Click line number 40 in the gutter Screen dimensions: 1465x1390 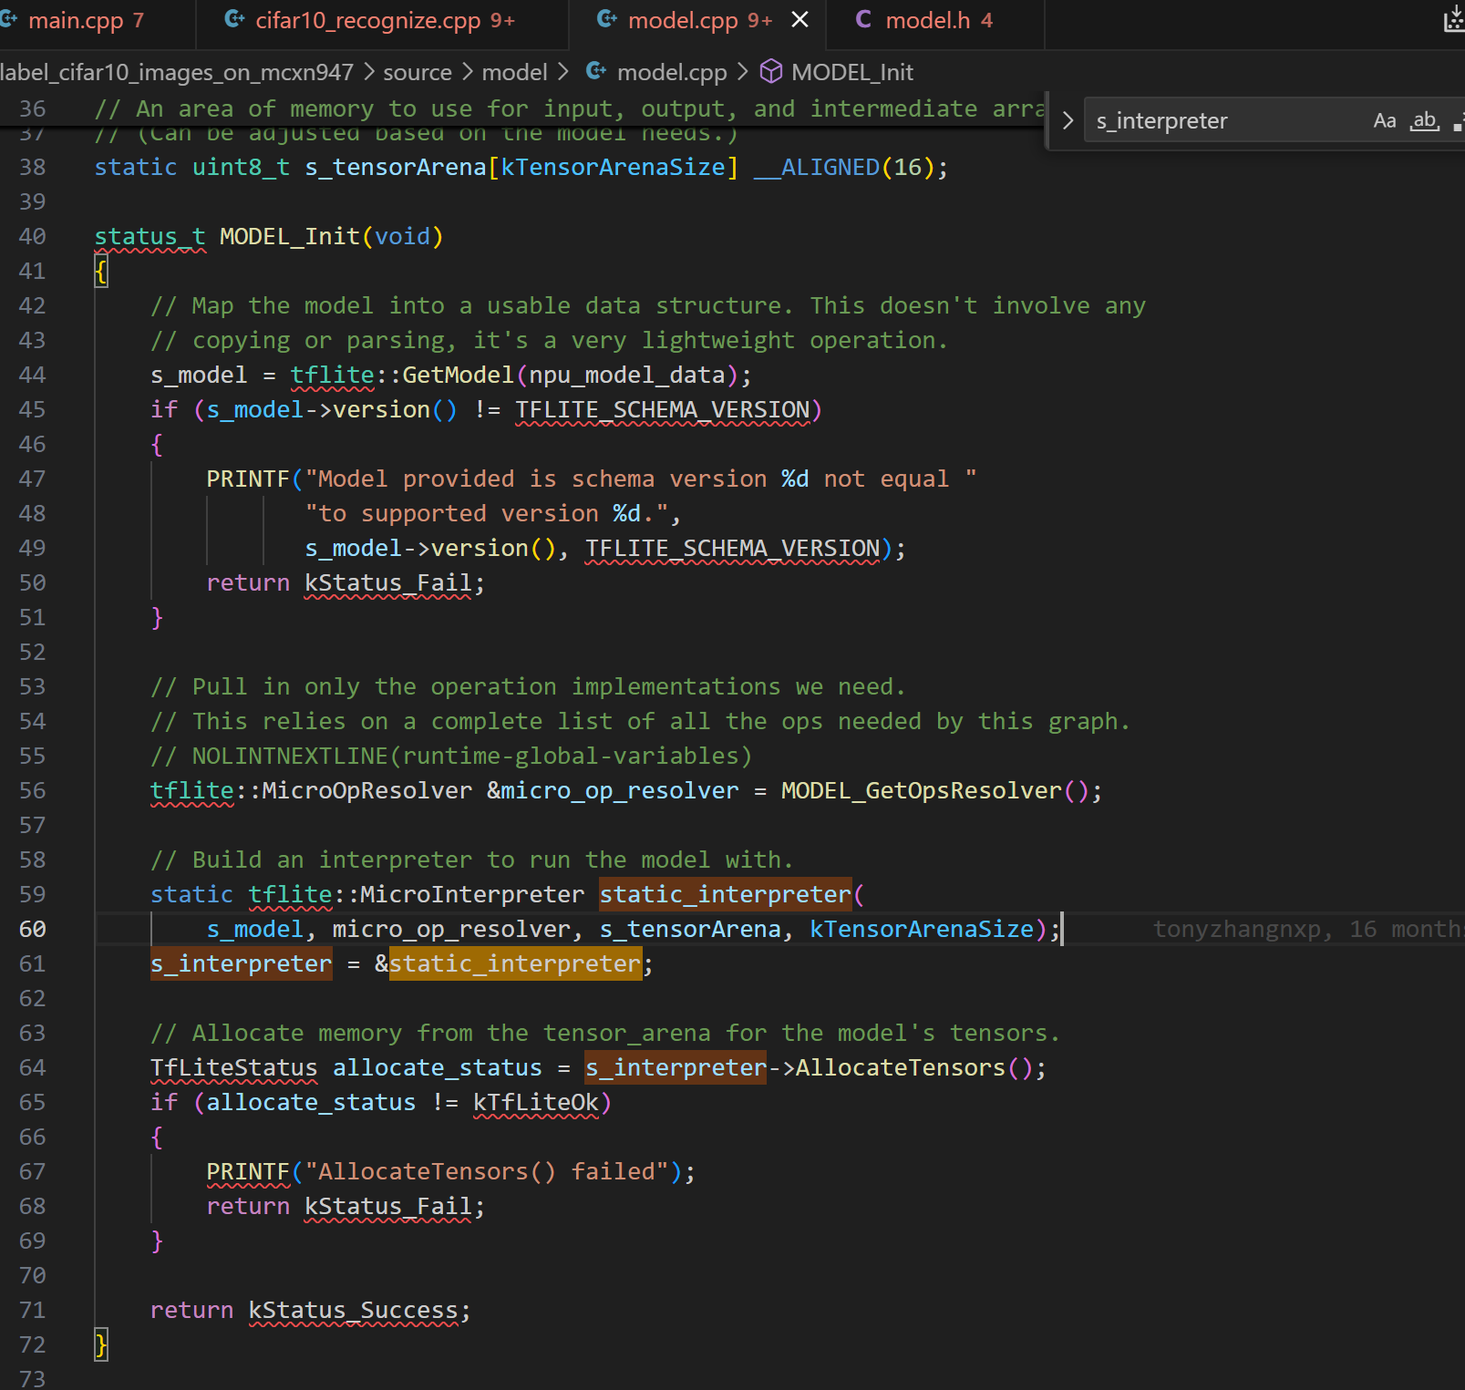(x=33, y=236)
